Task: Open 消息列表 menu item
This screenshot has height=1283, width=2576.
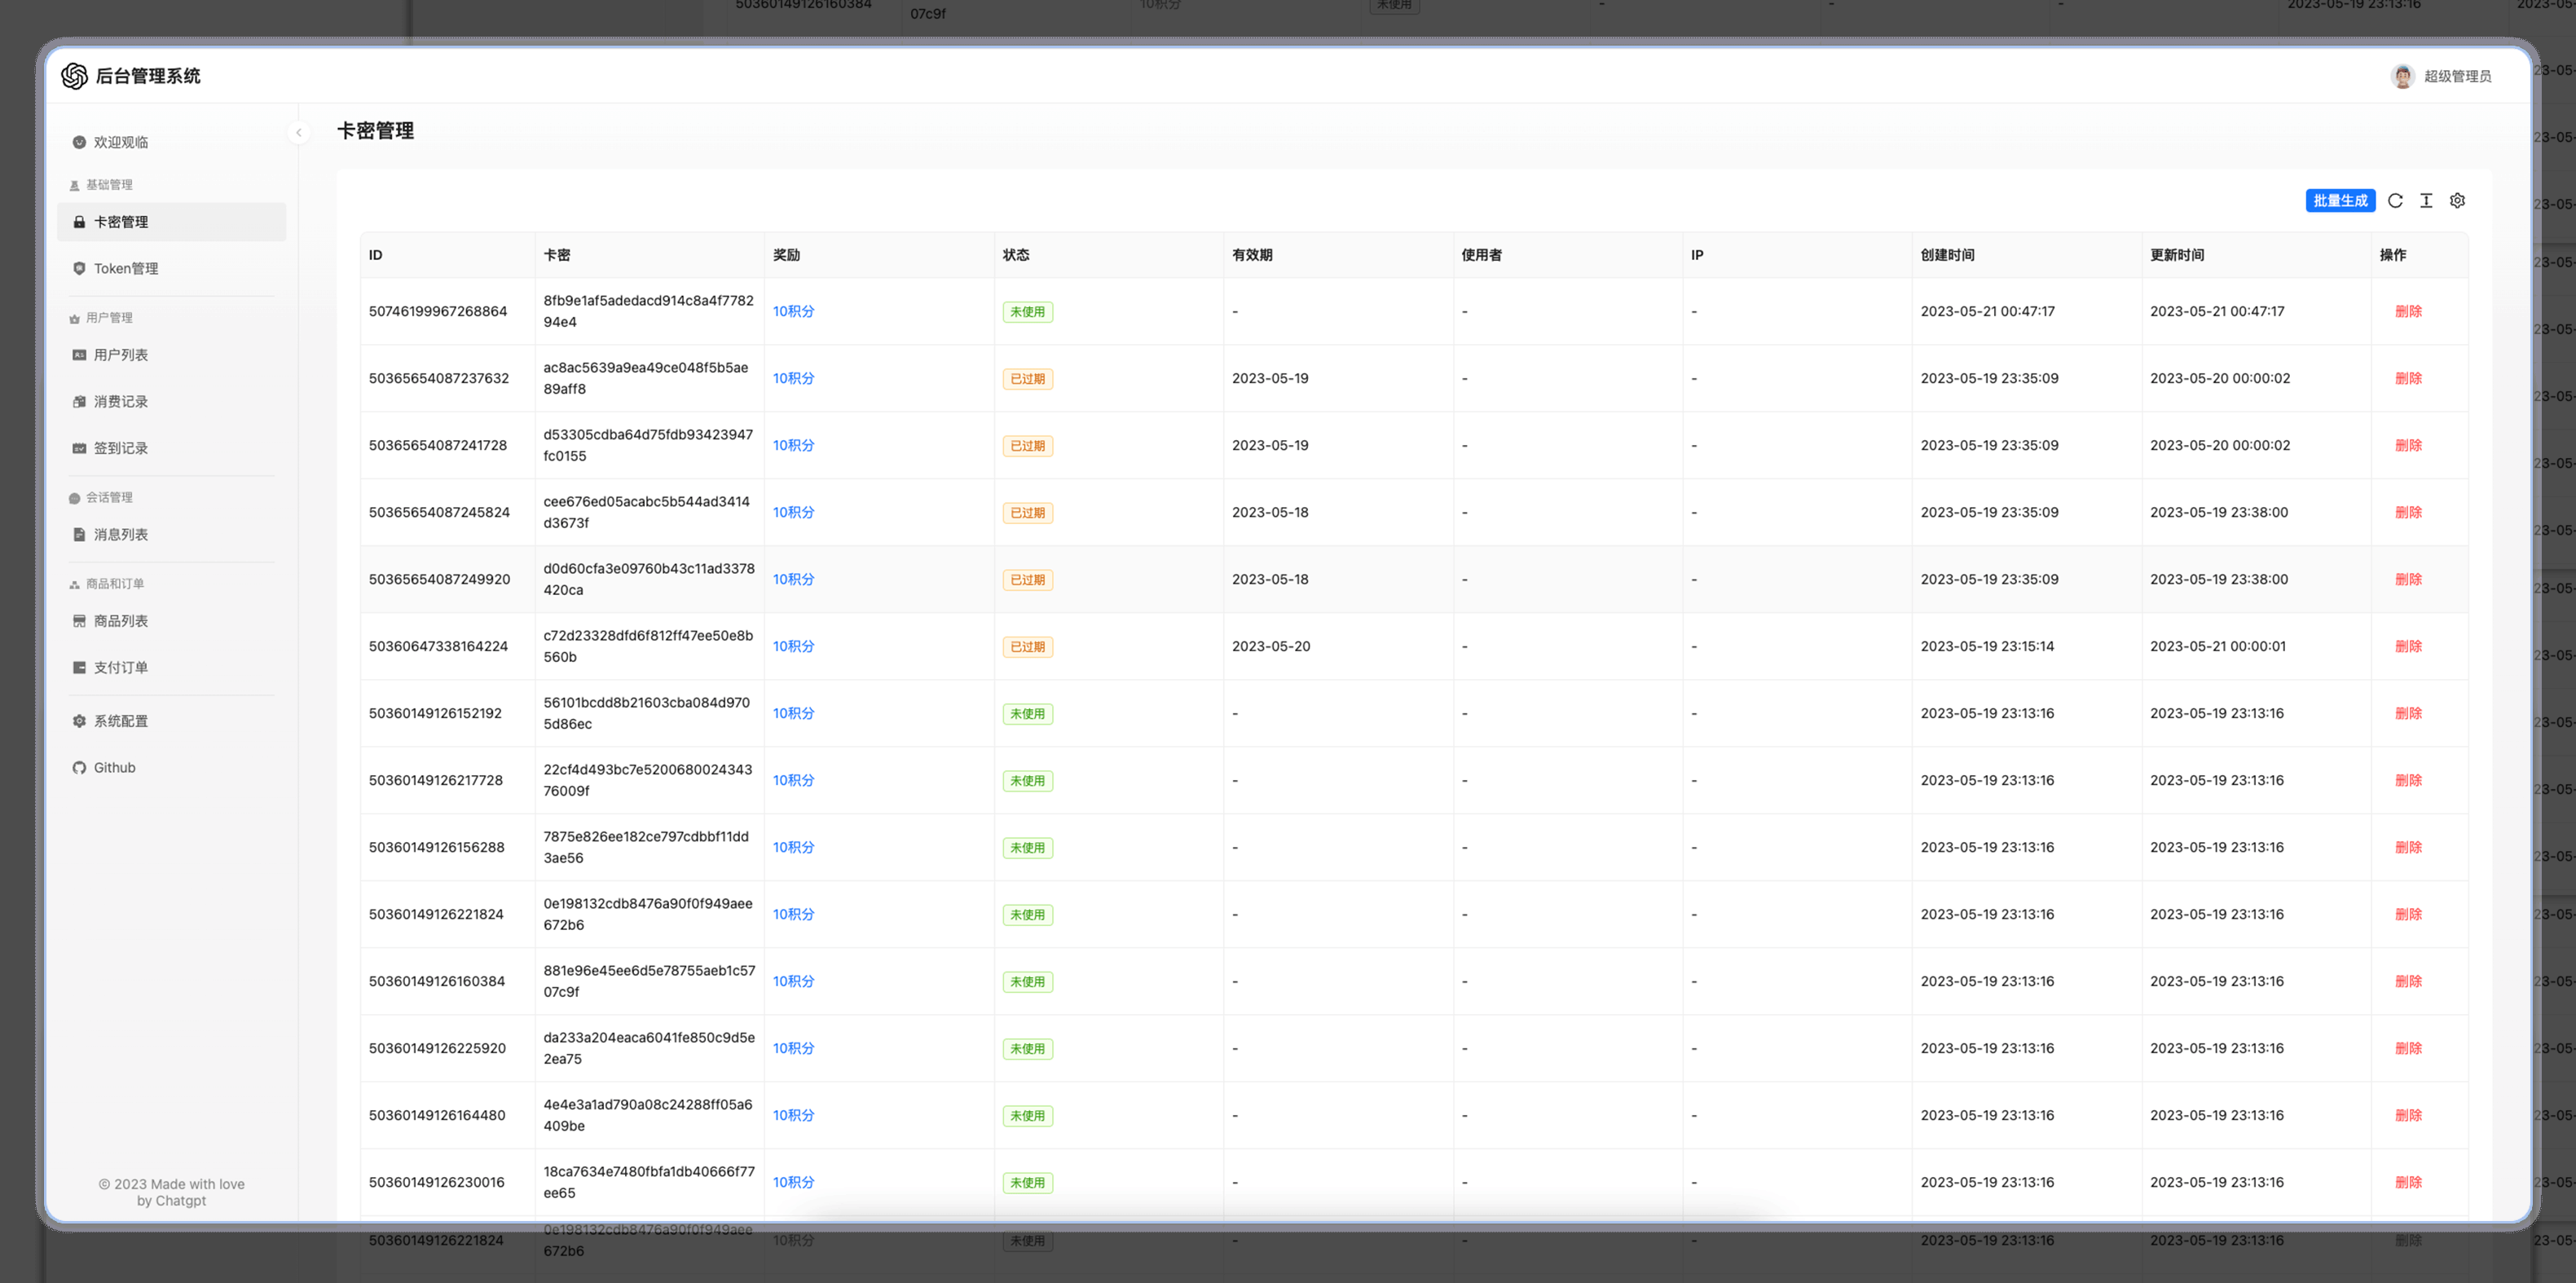Action: [121, 534]
